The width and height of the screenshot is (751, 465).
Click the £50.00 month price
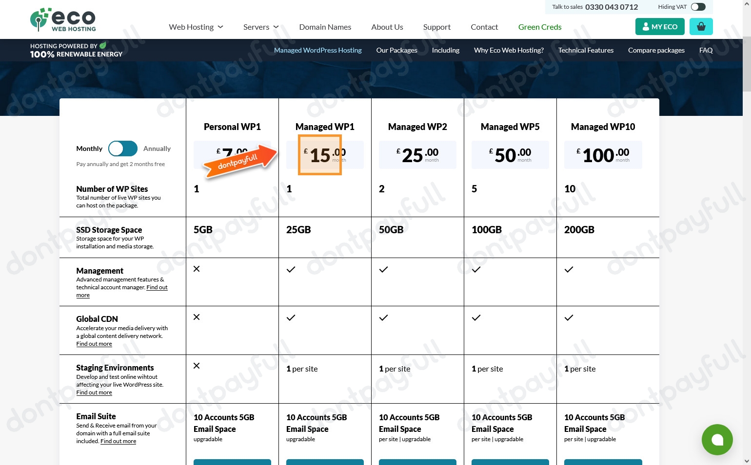[510, 155]
